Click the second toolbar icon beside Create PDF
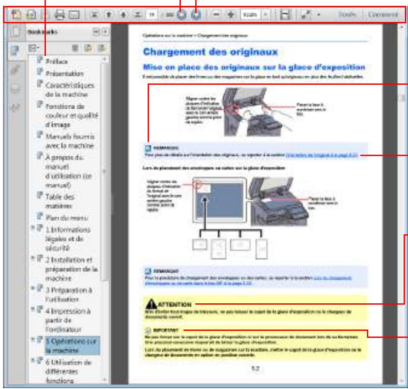The image size is (408, 389). point(31,14)
